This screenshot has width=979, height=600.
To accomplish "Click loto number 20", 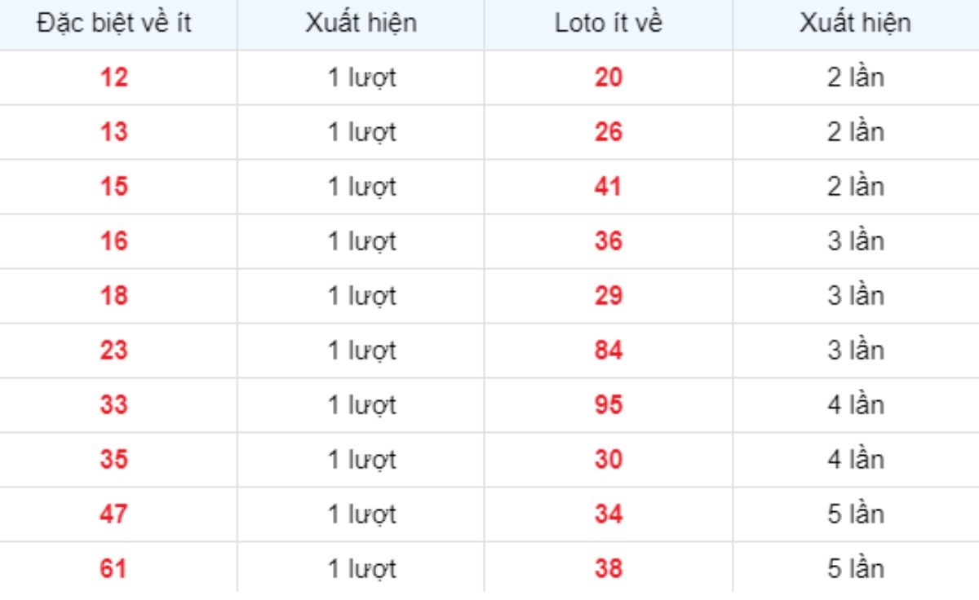I will pos(609,77).
